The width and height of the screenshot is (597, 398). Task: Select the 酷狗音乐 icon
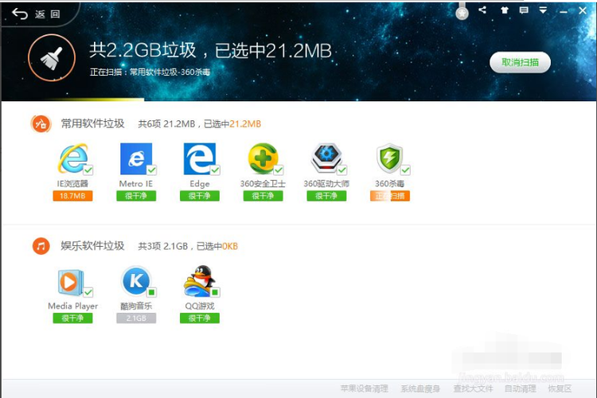click(x=136, y=281)
